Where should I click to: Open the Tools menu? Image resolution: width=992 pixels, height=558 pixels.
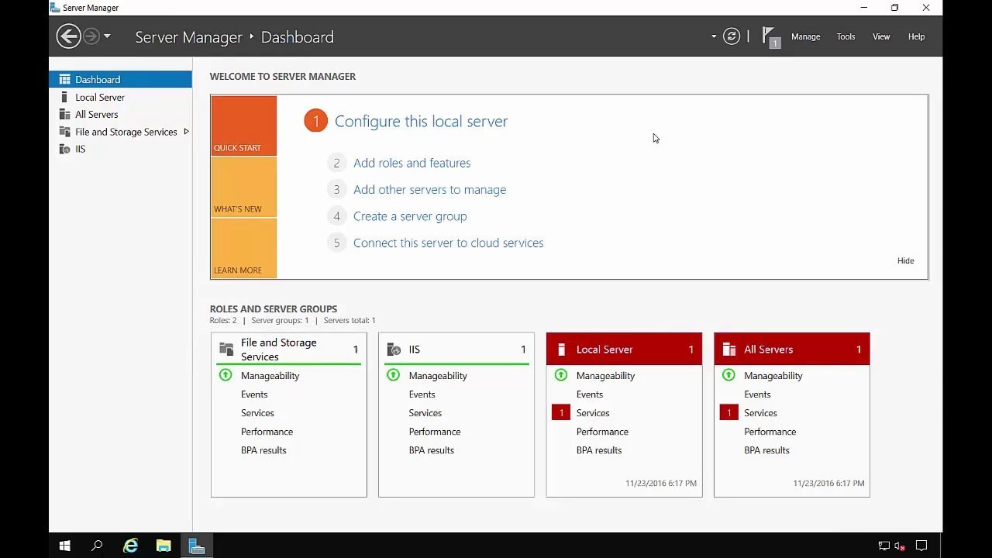click(x=846, y=36)
